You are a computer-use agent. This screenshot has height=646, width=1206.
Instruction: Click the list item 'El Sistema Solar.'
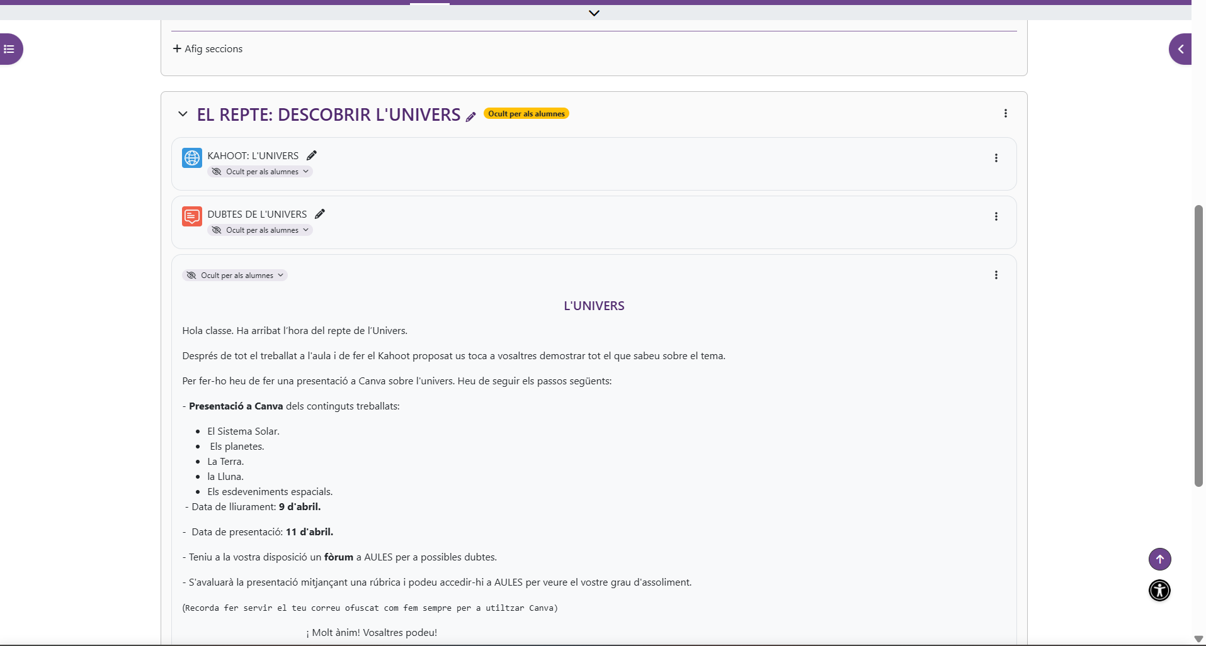(243, 432)
